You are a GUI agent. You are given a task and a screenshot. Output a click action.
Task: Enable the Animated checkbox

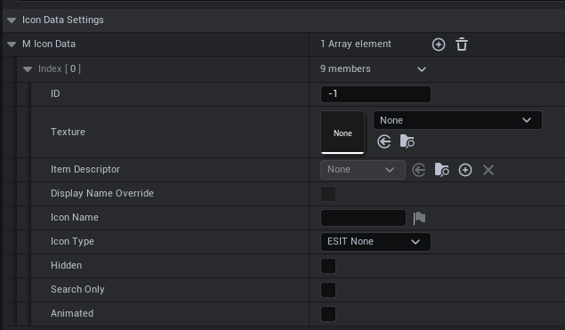pyautogui.click(x=328, y=314)
